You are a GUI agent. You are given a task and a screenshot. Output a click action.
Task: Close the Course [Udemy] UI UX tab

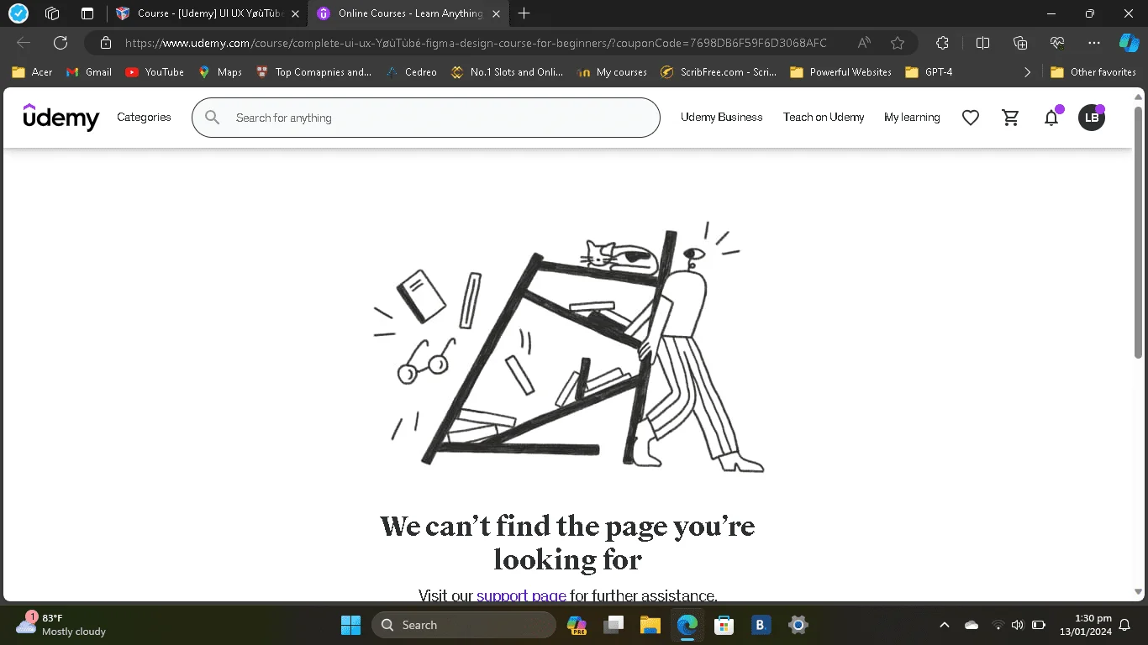pos(295,13)
